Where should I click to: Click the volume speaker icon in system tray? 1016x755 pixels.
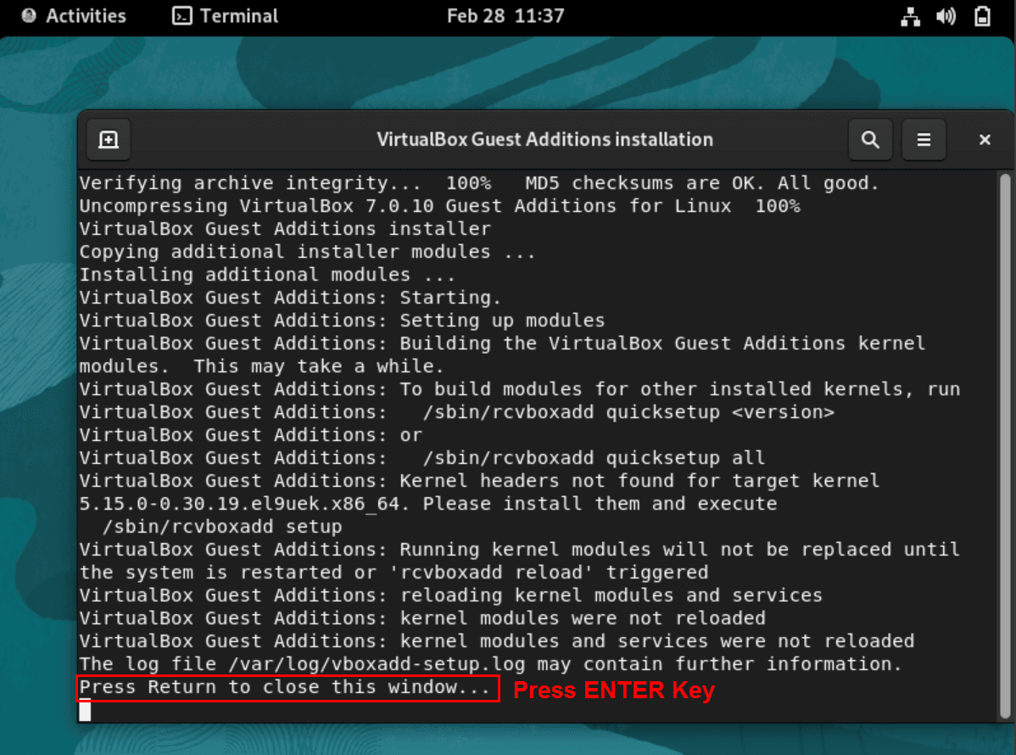[946, 15]
